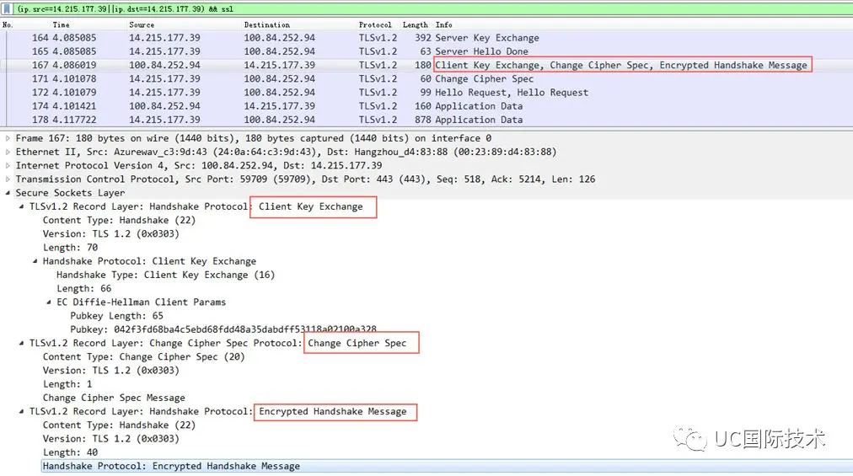853x476 pixels.
Task: Select Handshake Type: Client Key Exchange (16)
Action: pyautogui.click(x=165, y=275)
